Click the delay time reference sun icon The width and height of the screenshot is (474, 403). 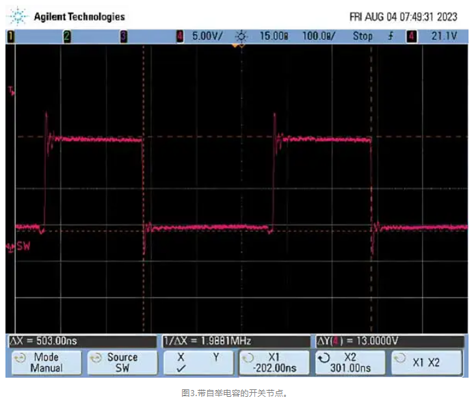240,37
